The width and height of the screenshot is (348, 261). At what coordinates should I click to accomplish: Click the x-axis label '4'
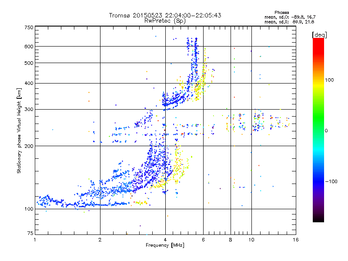click(x=165, y=240)
